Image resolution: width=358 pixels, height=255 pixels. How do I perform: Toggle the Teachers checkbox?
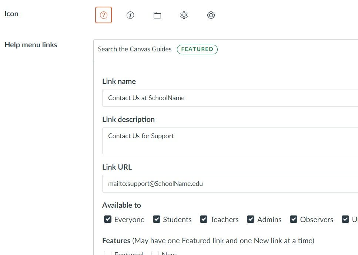pyautogui.click(x=203, y=219)
